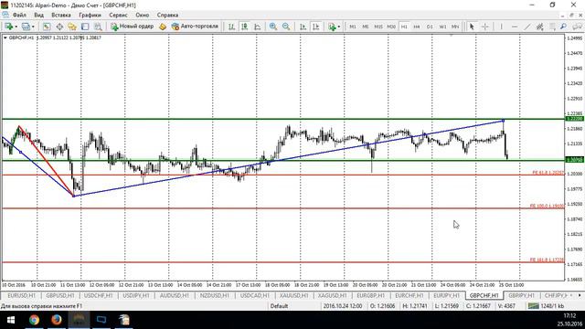Select the M1 timeframe
Image resolution: width=585 pixels, height=329 pixels.
(x=353, y=27)
